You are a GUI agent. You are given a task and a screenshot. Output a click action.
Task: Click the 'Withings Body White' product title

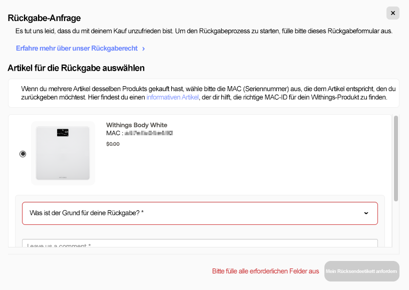(137, 125)
